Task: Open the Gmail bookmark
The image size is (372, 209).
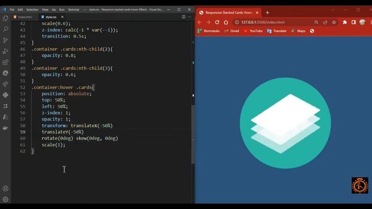Action: pyautogui.click(x=232, y=31)
